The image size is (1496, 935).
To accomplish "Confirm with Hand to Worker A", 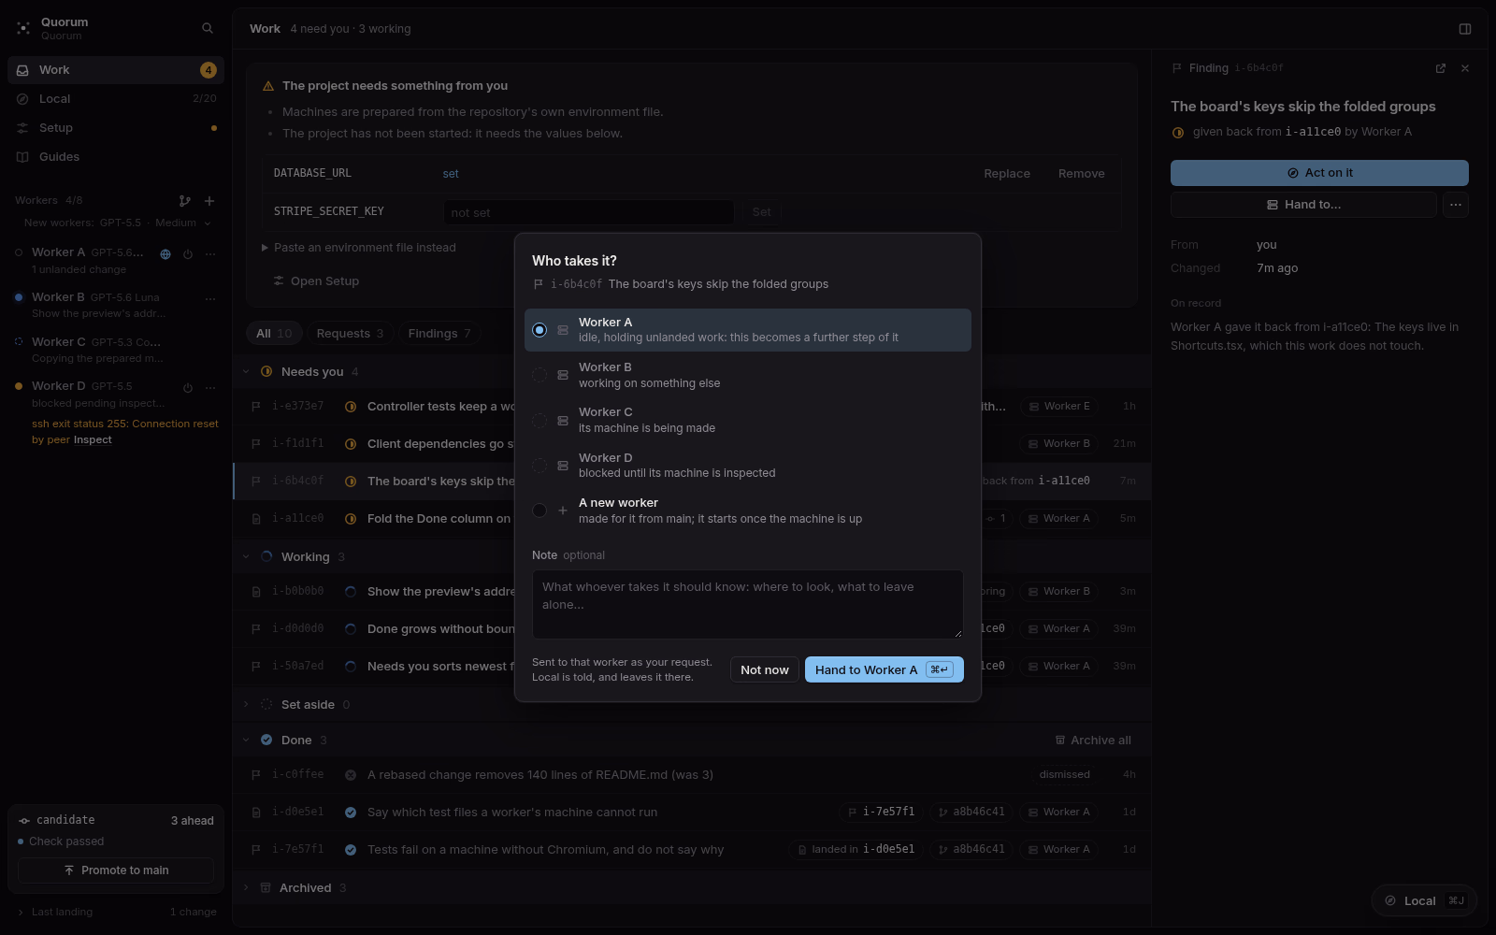I will (x=884, y=669).
